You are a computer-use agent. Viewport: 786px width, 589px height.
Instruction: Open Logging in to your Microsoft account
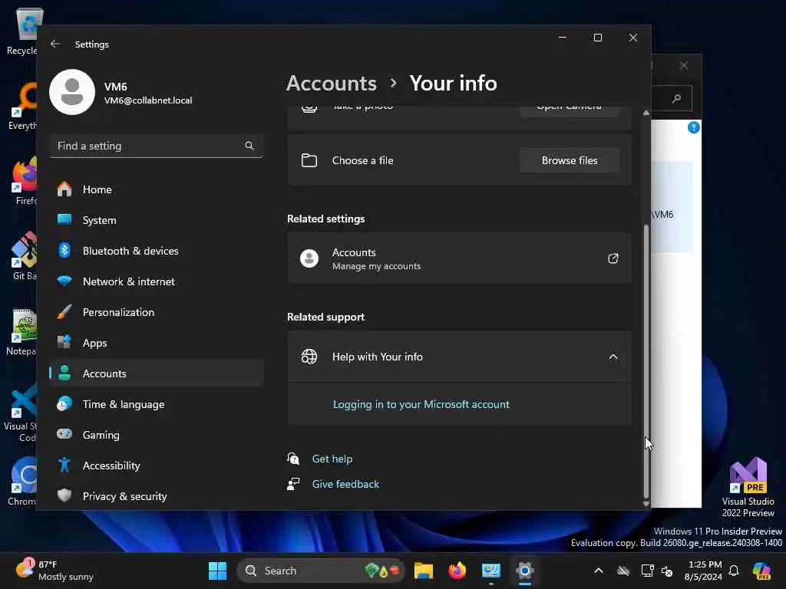[421, 404]
